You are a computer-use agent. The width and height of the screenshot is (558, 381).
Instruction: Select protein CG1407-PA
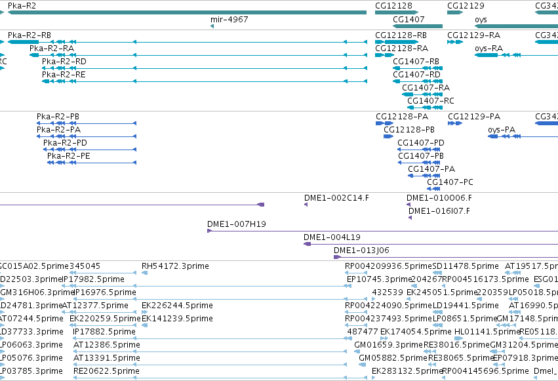(431, 169)
